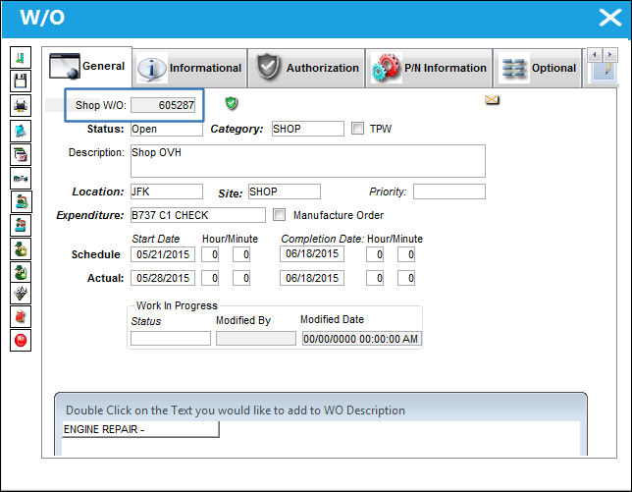Click the Location label
This screenshot has height=492, width=632.
[x=98, y=191]
